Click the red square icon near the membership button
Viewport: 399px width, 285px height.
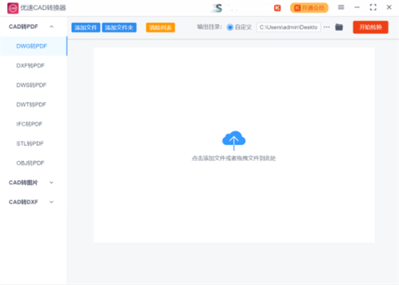tap(277, 8)
